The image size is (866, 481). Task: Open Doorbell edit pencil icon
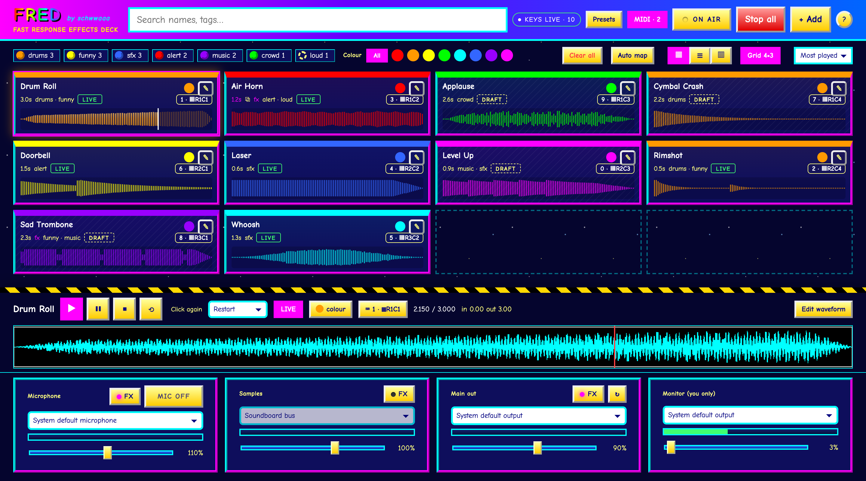pos(205,157)
